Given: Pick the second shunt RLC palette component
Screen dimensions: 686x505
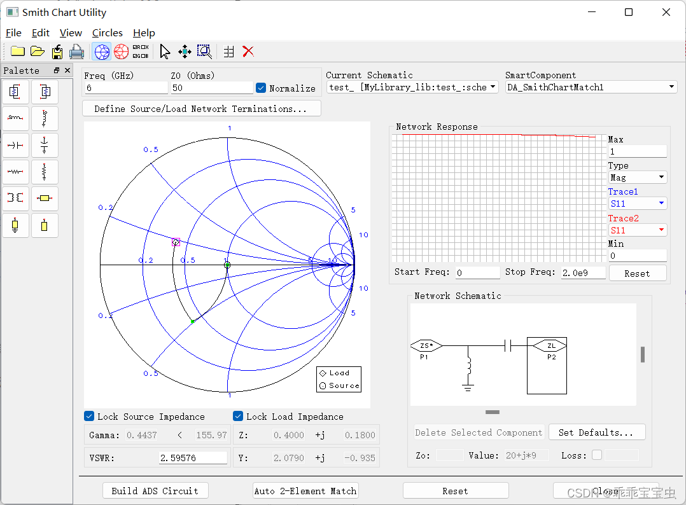Looking at the screenshot, I should 45,92.
